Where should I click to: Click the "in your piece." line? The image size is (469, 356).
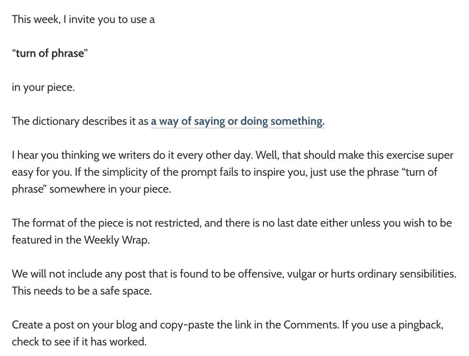pyautogui.click(x=43, y=88)
